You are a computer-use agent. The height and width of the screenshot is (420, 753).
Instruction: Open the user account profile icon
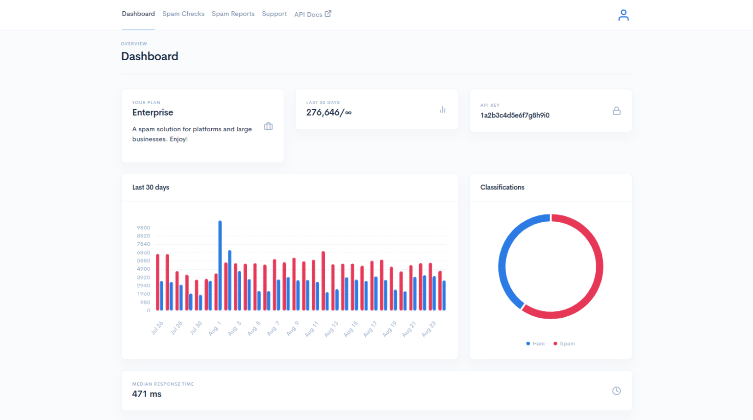[x=623, y=16]
